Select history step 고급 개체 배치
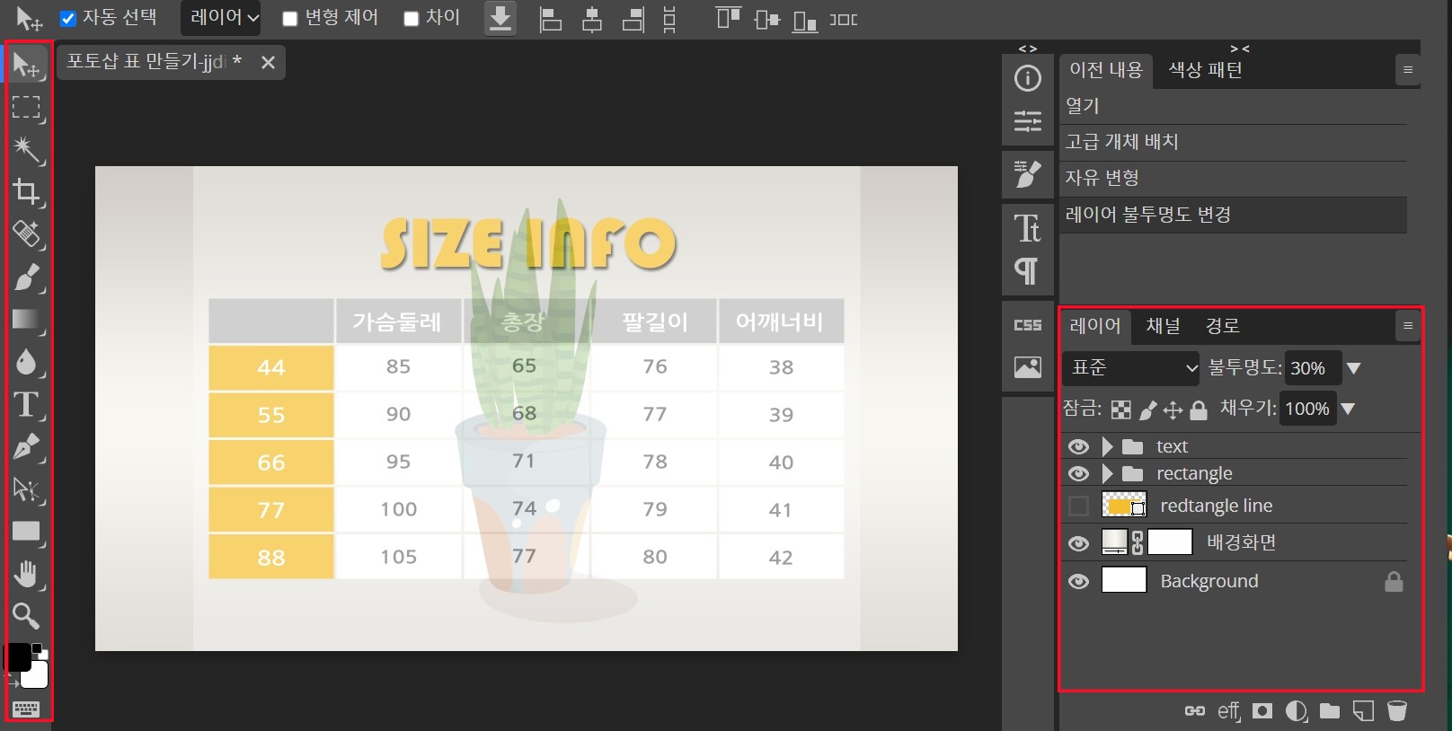This screenshot has width=1452, height=731. pos(1233,142)
